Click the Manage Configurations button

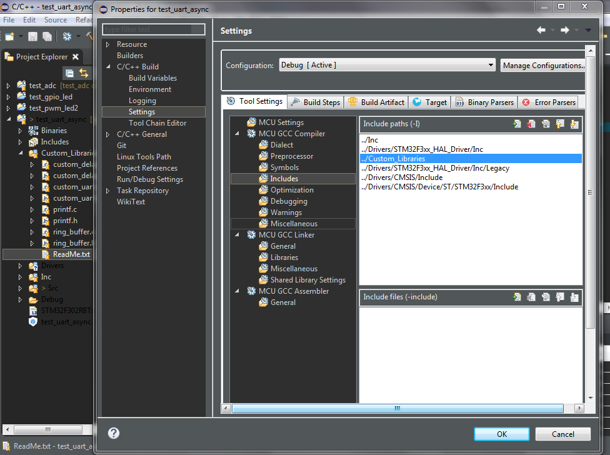coord(542,65)
